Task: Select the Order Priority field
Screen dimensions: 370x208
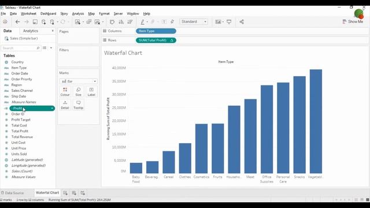Action: point(21,79)
